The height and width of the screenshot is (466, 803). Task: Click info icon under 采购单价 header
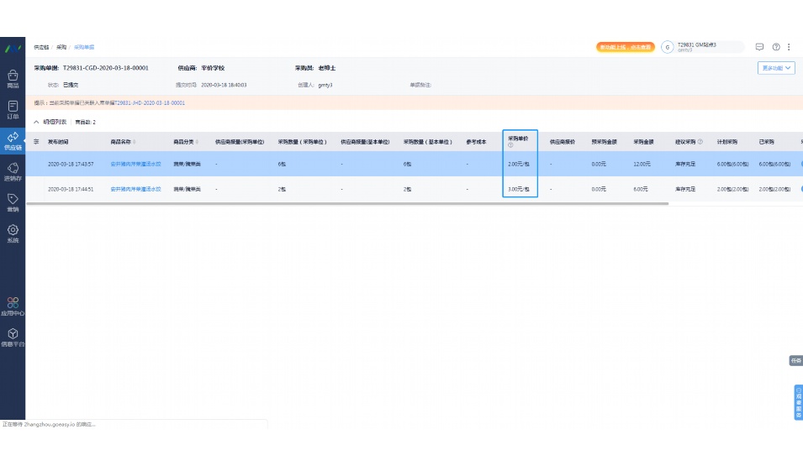(510, 145)
